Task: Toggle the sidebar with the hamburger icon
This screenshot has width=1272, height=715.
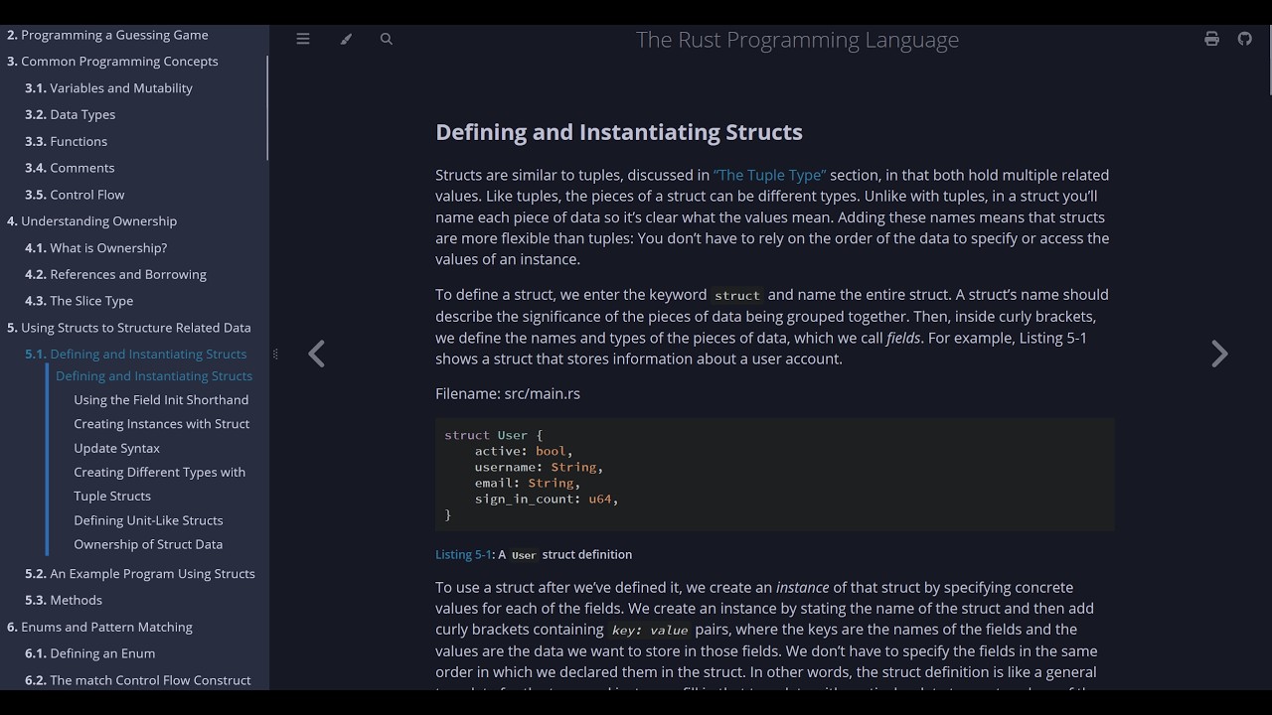Action: point(303,39)
